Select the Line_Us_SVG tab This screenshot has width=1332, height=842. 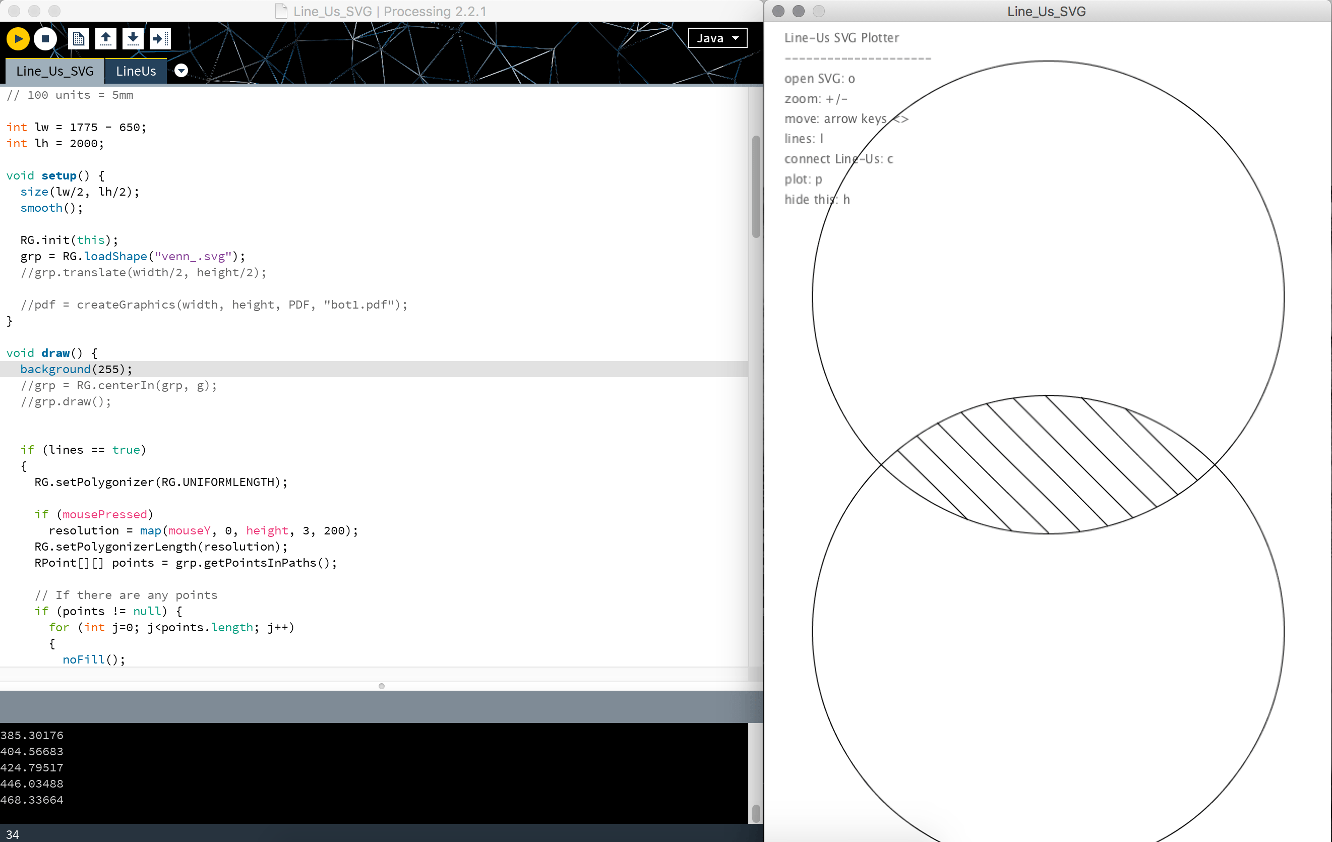(x=55, y=72)
